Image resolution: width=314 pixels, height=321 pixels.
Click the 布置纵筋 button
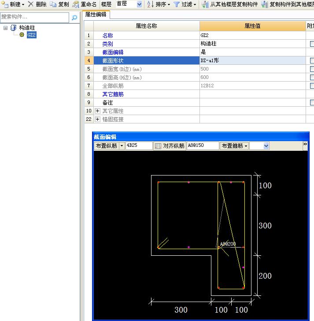pos(107,146)
